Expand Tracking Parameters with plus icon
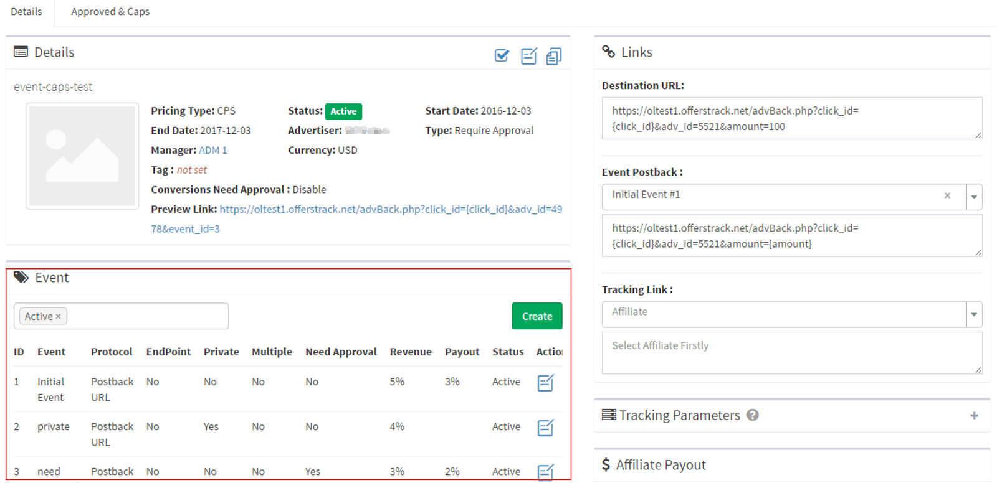The width and height of the screenshot is (997, 483). pyautogui.click(x=974, y=415)
